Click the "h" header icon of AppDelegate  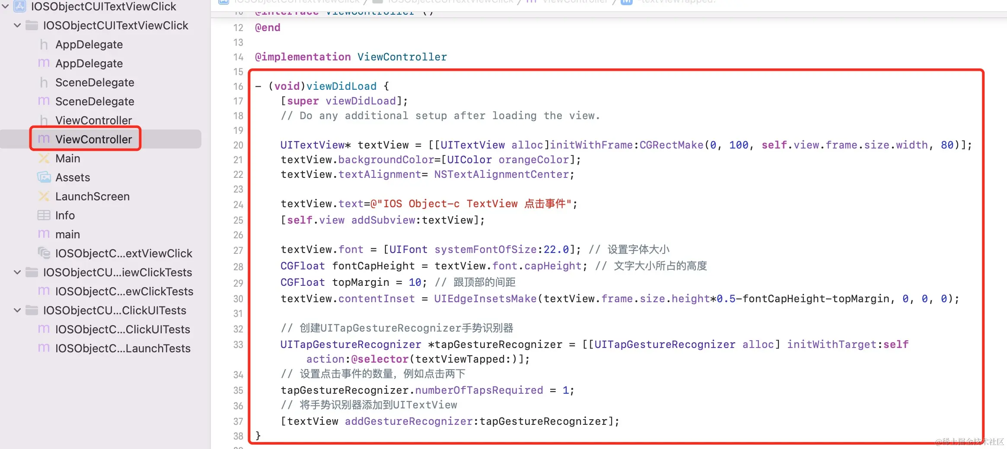pos(44,44)
